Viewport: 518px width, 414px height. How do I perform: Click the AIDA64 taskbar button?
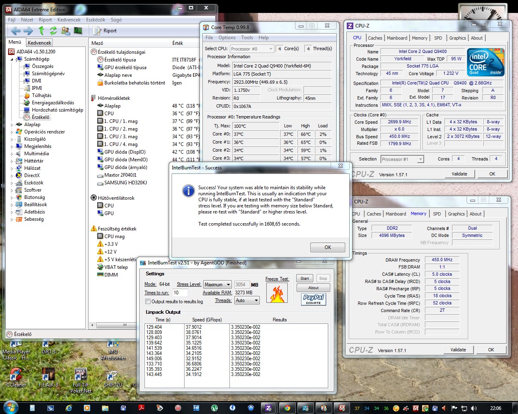click(x=342, y=408)
